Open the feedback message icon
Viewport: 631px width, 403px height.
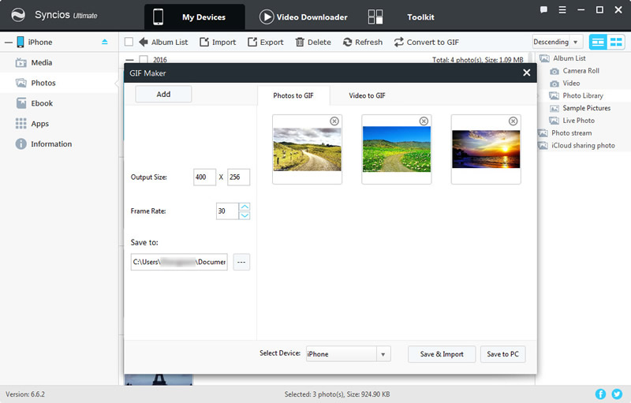[543, 9]
